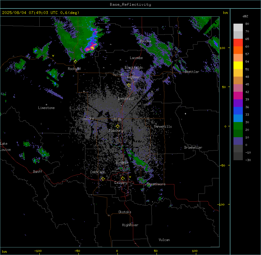Select the RockyMH label
The image size is (261, 255).
pyautogui.click(x=74, y=69)
